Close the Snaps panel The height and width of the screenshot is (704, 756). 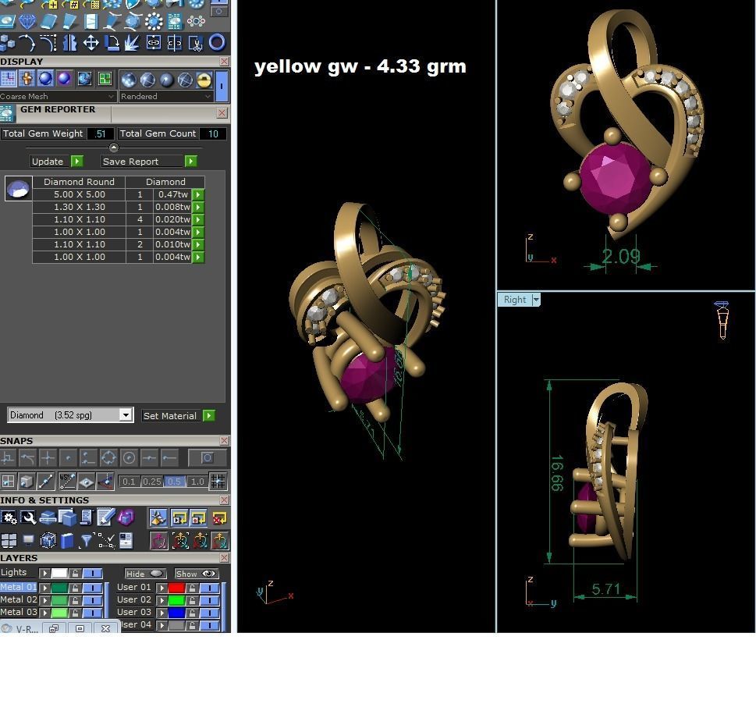(224, 441)
